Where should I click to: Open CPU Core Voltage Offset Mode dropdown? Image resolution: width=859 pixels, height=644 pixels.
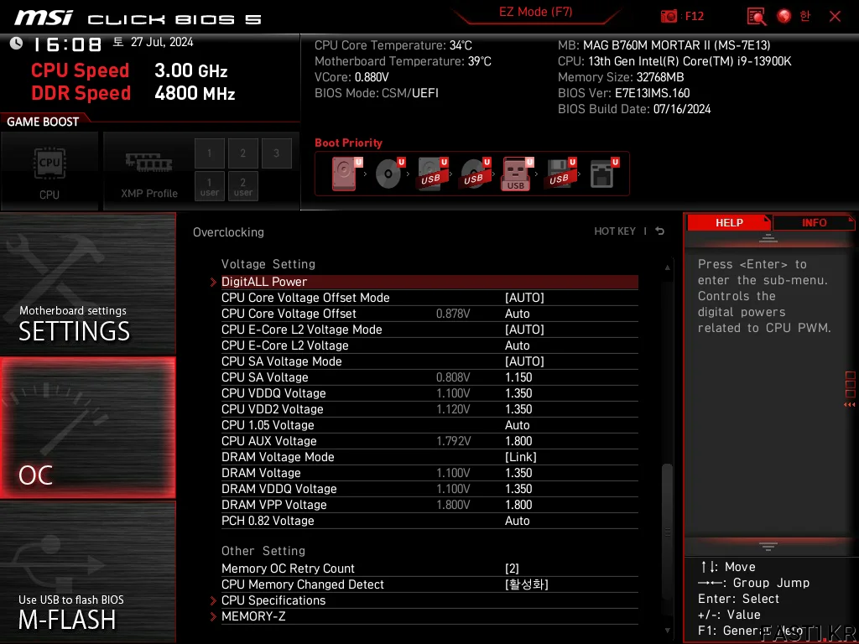click(524, 298)
